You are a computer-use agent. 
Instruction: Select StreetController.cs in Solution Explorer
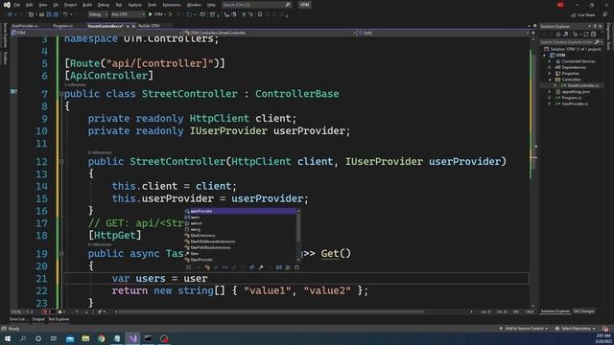pos(583,85)
